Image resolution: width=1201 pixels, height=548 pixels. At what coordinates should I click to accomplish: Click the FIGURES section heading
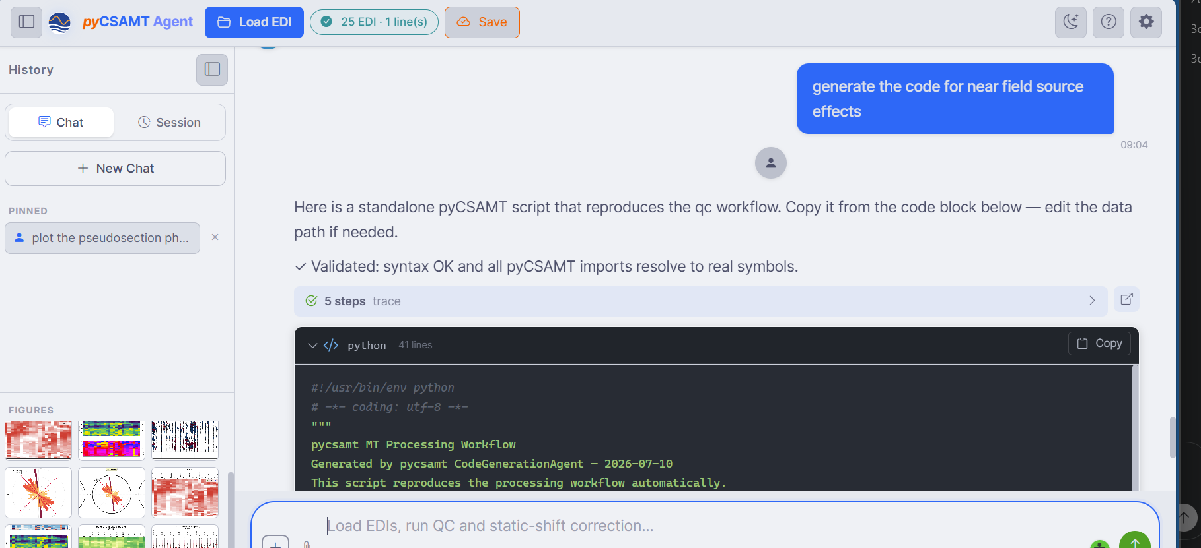point(31,410)
